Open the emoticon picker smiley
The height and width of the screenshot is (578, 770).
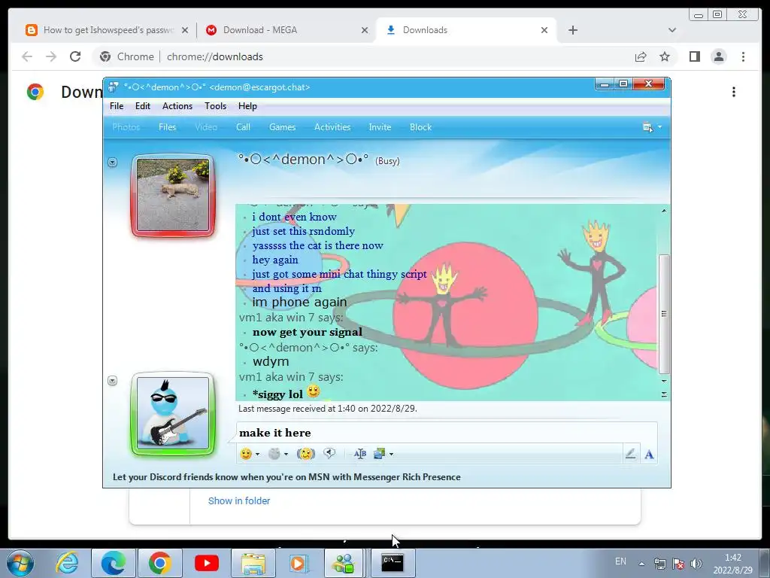[x=246, y=454]
